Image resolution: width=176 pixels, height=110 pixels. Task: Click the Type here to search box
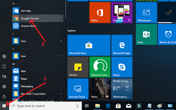pyautogui.click(x=45, y=106)
